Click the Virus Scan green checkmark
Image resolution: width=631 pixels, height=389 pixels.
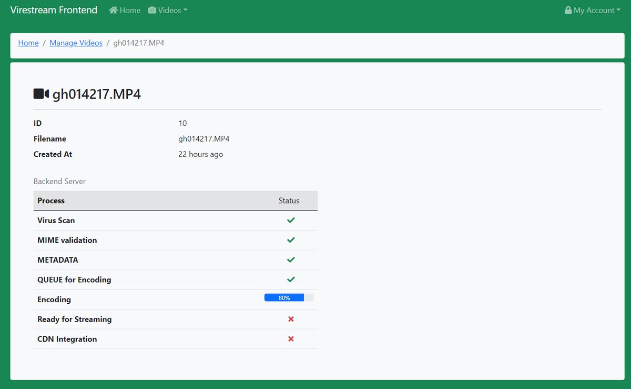pyautogui.click(x=291, y=220)
